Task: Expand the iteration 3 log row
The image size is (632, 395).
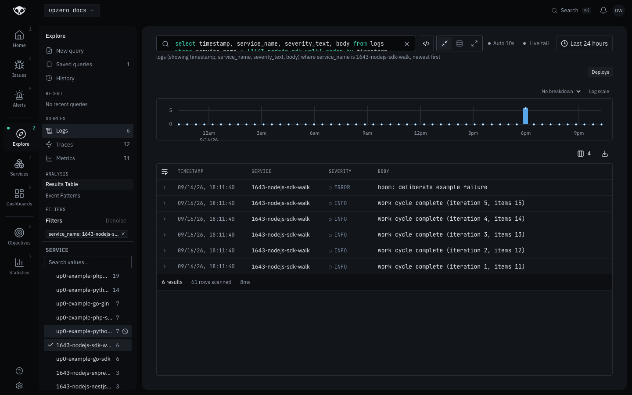Action: pos(165,235)
